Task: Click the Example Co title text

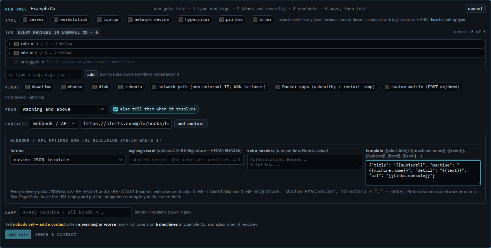Action: tap(43, 9)
